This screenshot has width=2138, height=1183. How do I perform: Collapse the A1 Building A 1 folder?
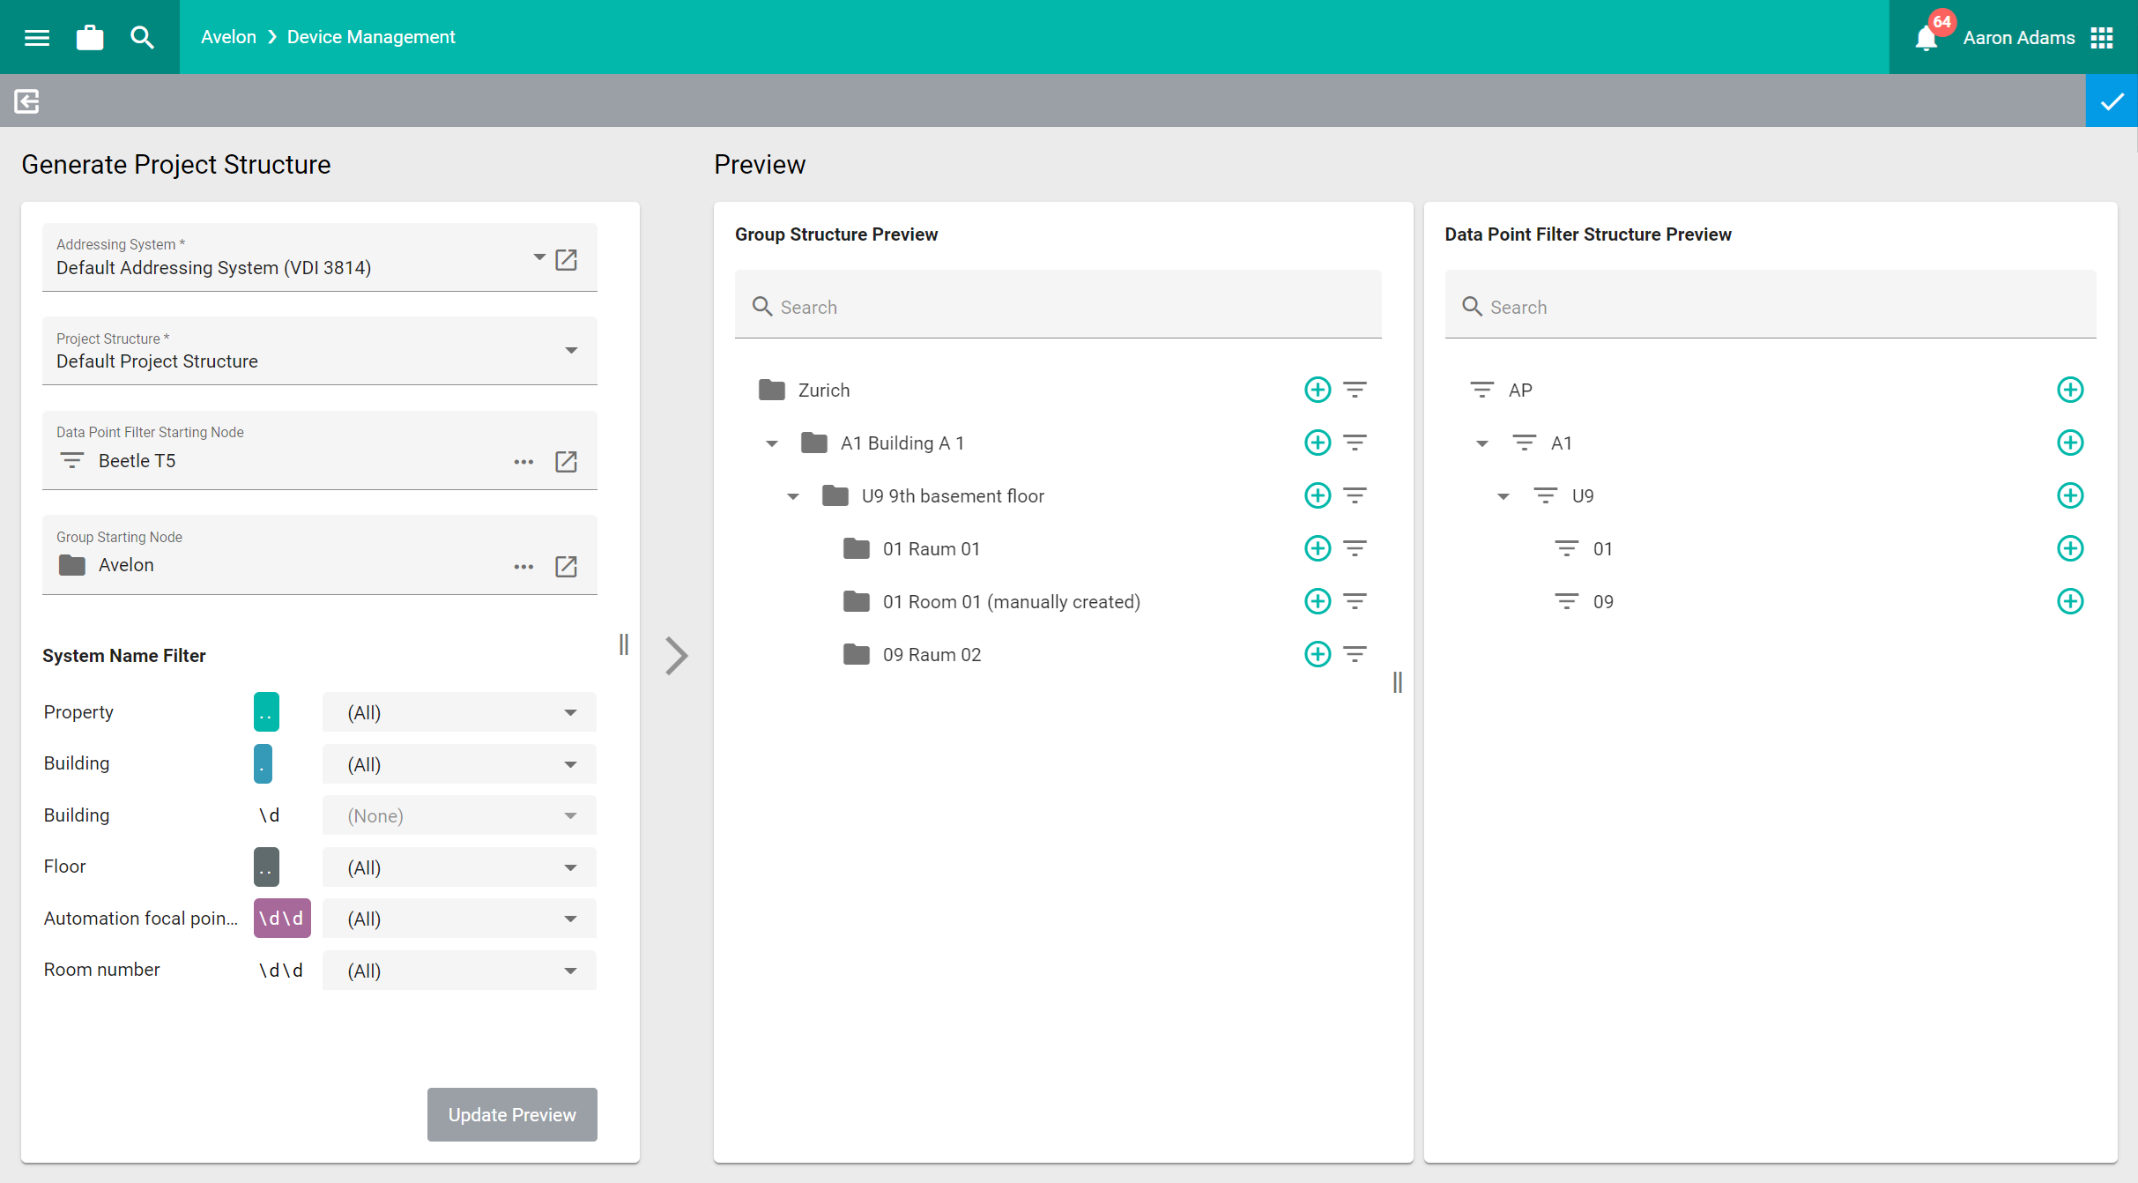(x=772, y=443)
